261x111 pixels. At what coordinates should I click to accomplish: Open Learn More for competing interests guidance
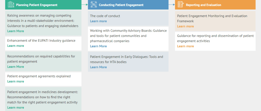16,31
